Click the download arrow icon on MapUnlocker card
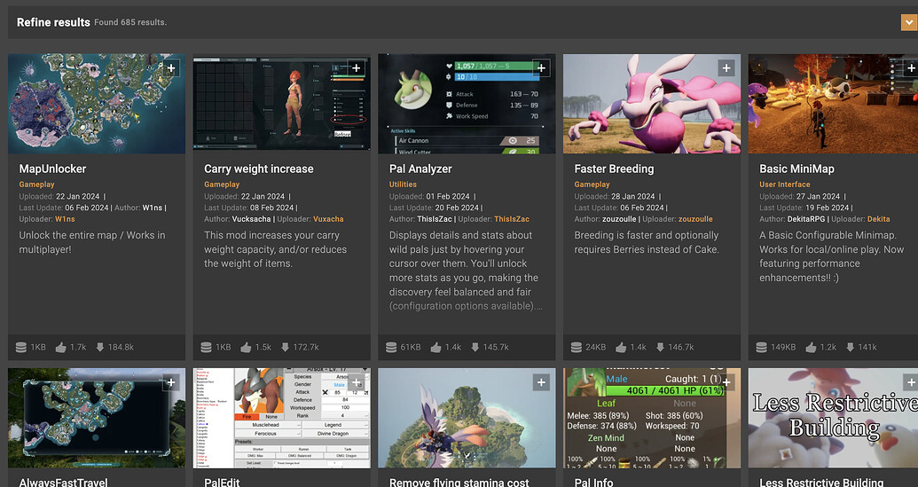 100,347
